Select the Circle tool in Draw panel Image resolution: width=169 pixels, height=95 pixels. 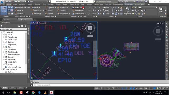[x=93, y=11]
